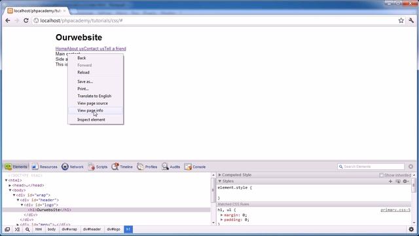This screenshot has width=419, height=236.
Task: Choose Reload from the context menu
Action: point(96,73)
